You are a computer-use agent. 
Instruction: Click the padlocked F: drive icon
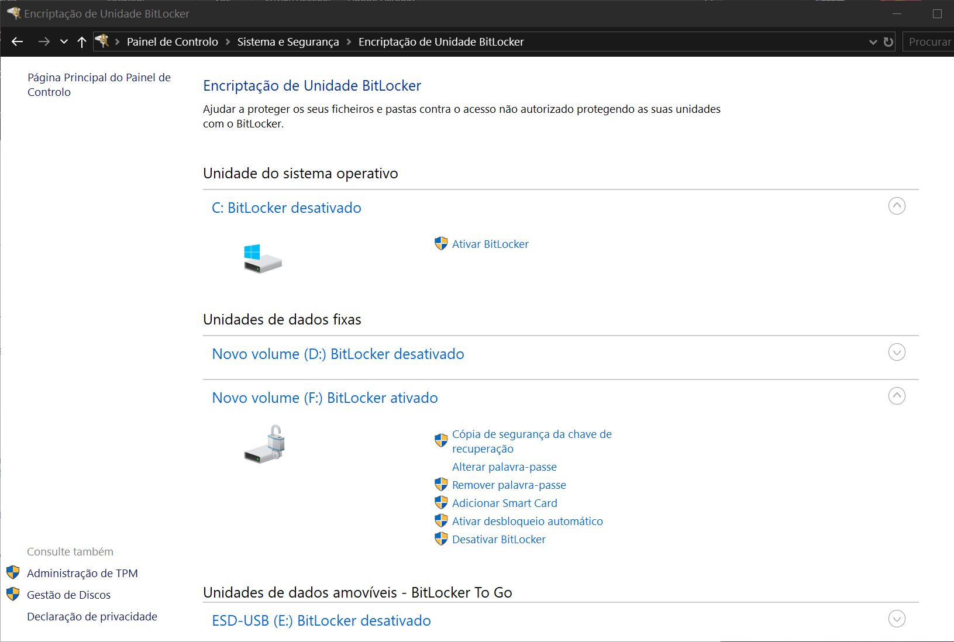[x=264, y=444]
